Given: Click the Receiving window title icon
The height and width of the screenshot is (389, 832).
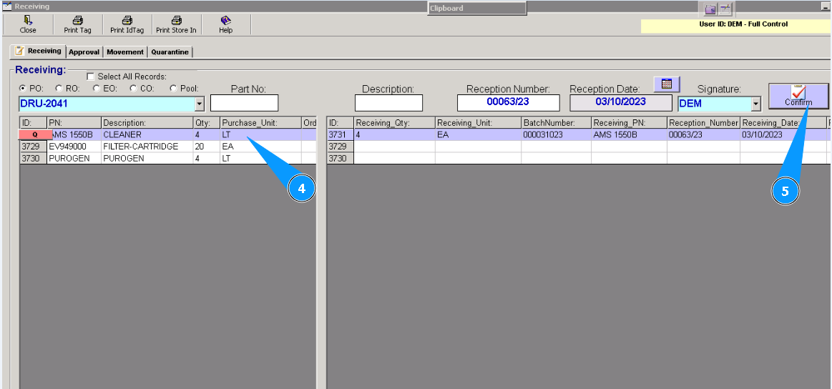Looking at the screenshot, I should point(7,6).
